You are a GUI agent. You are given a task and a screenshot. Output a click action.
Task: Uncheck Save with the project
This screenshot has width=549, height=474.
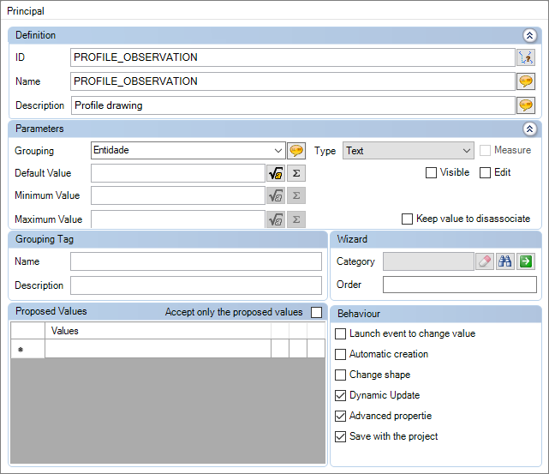click(340, 436)
